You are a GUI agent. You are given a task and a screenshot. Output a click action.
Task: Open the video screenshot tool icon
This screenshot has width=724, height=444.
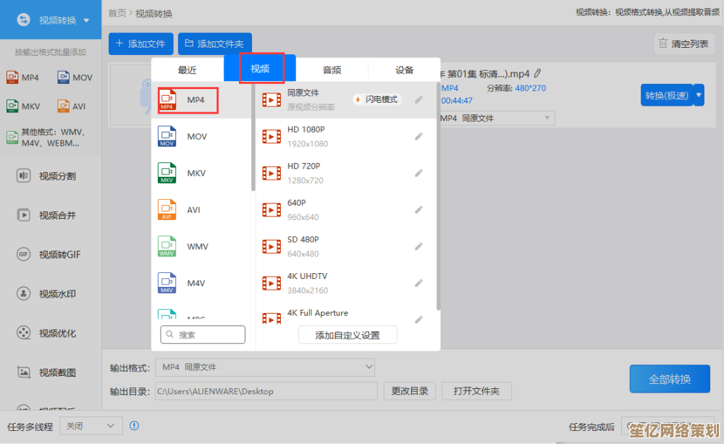coord(24,372)
